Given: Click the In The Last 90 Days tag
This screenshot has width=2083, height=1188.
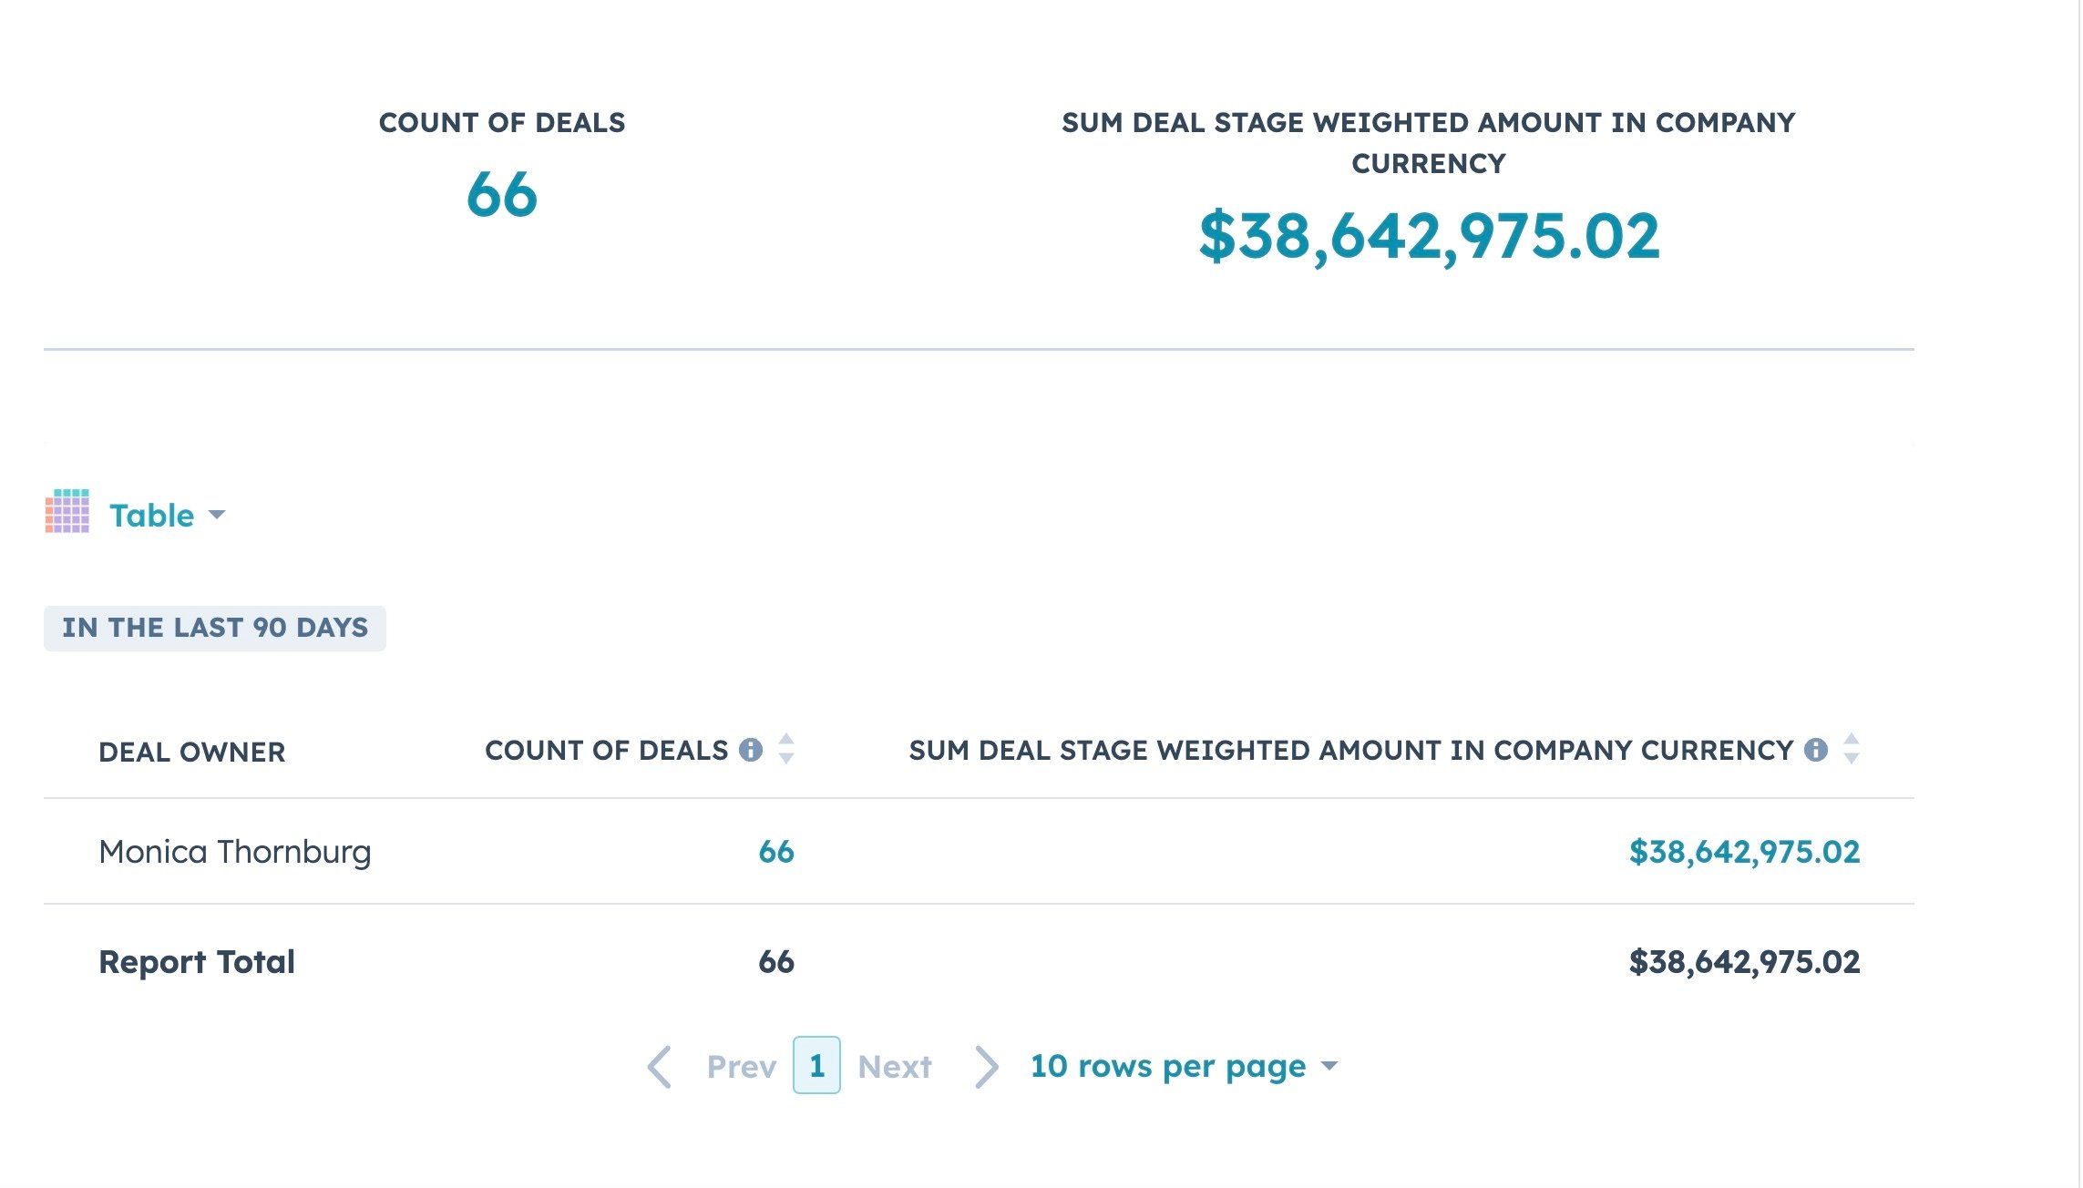Looking at the screenshot, I should [x=215, y=628].
